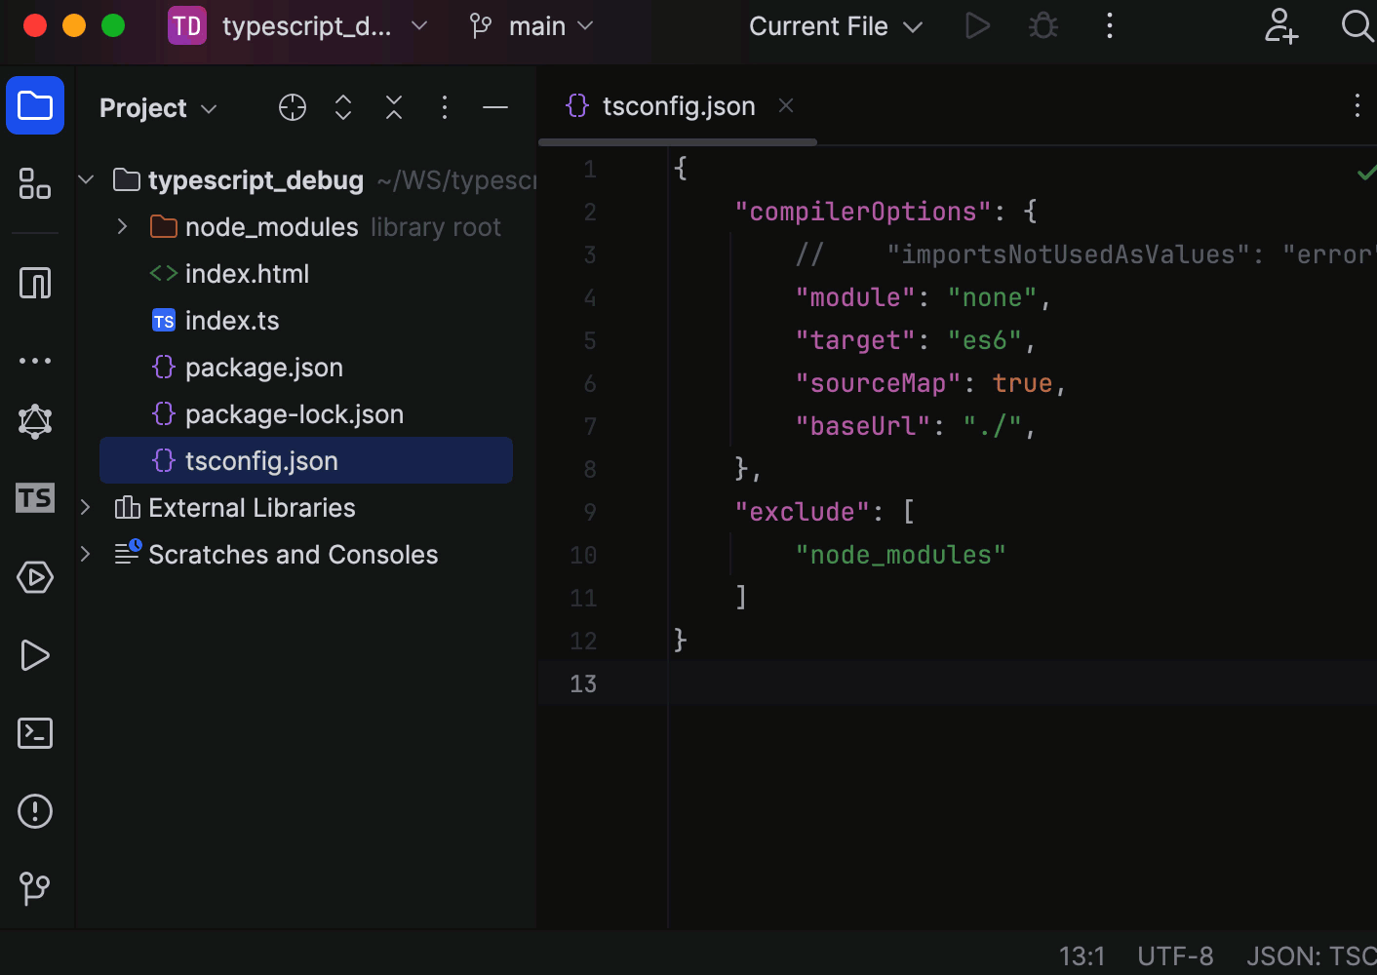Open the Project view mode dropdown
Viewport: 1377px width, 975px height.
(x=158, y=107)
